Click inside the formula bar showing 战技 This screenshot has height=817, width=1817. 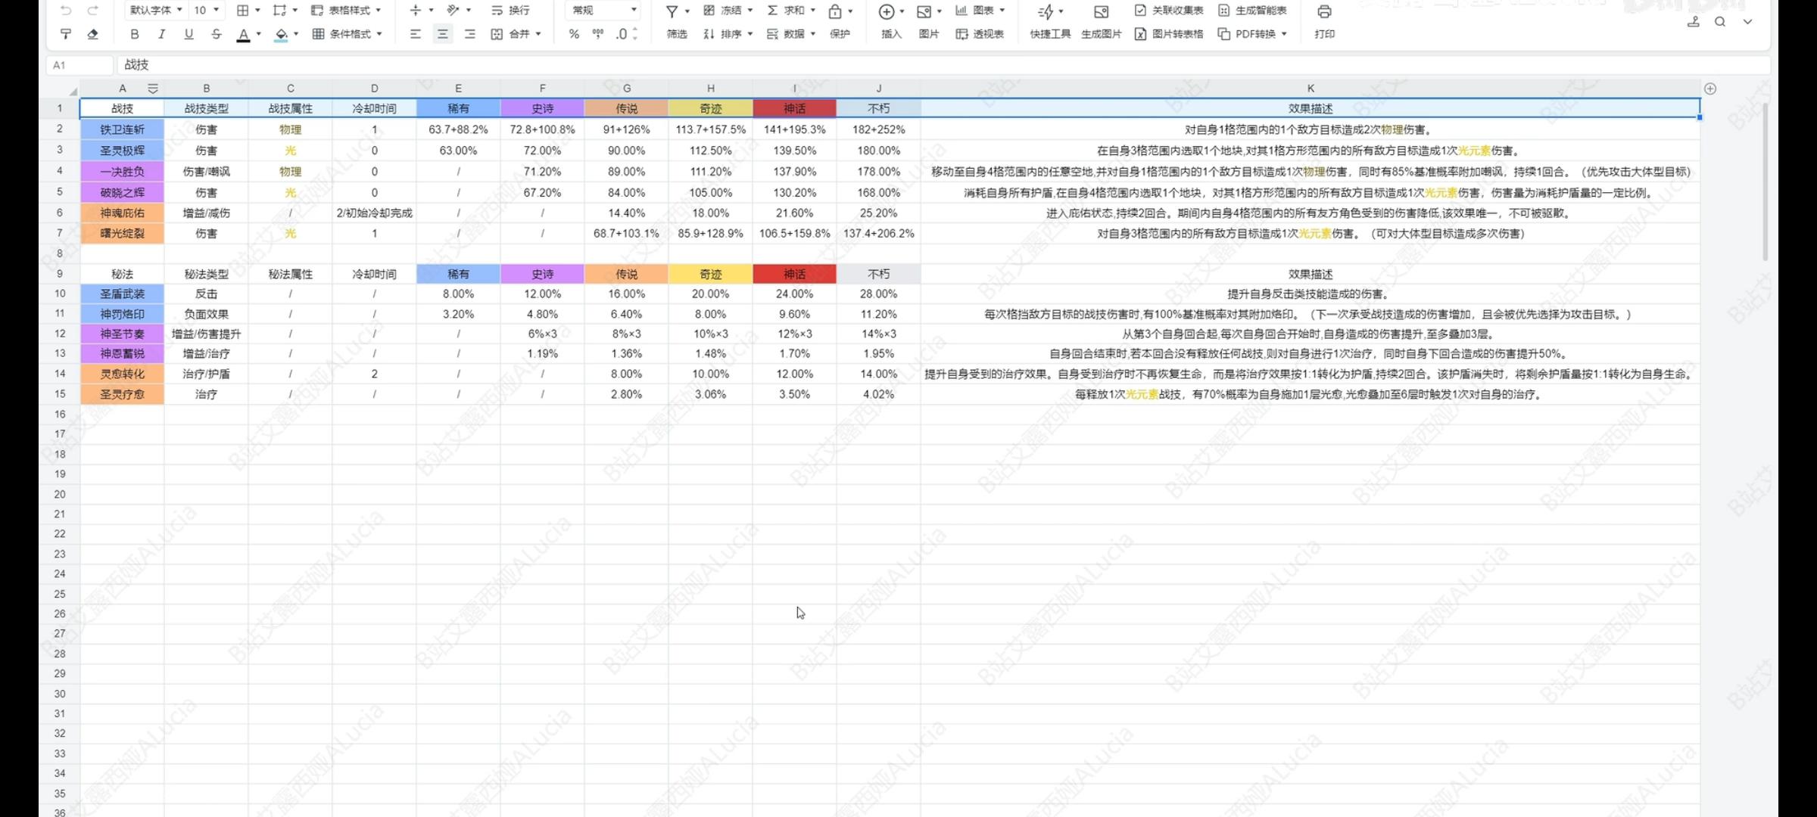[x=303, y=65]
